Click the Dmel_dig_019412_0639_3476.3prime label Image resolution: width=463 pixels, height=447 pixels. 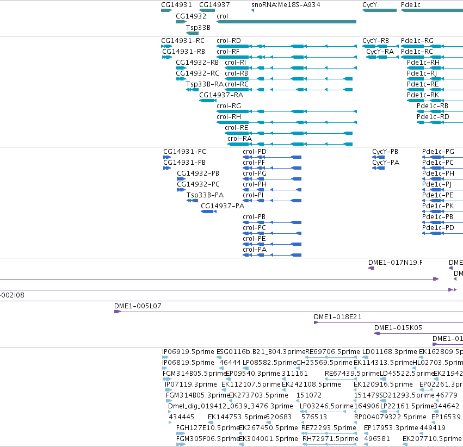click(x=230, y=406)
